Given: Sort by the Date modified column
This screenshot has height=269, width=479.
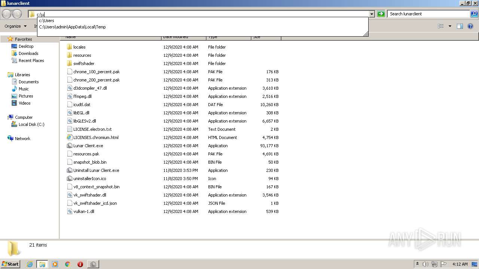Looking at the screenshot, I should (x=184, y=37).
